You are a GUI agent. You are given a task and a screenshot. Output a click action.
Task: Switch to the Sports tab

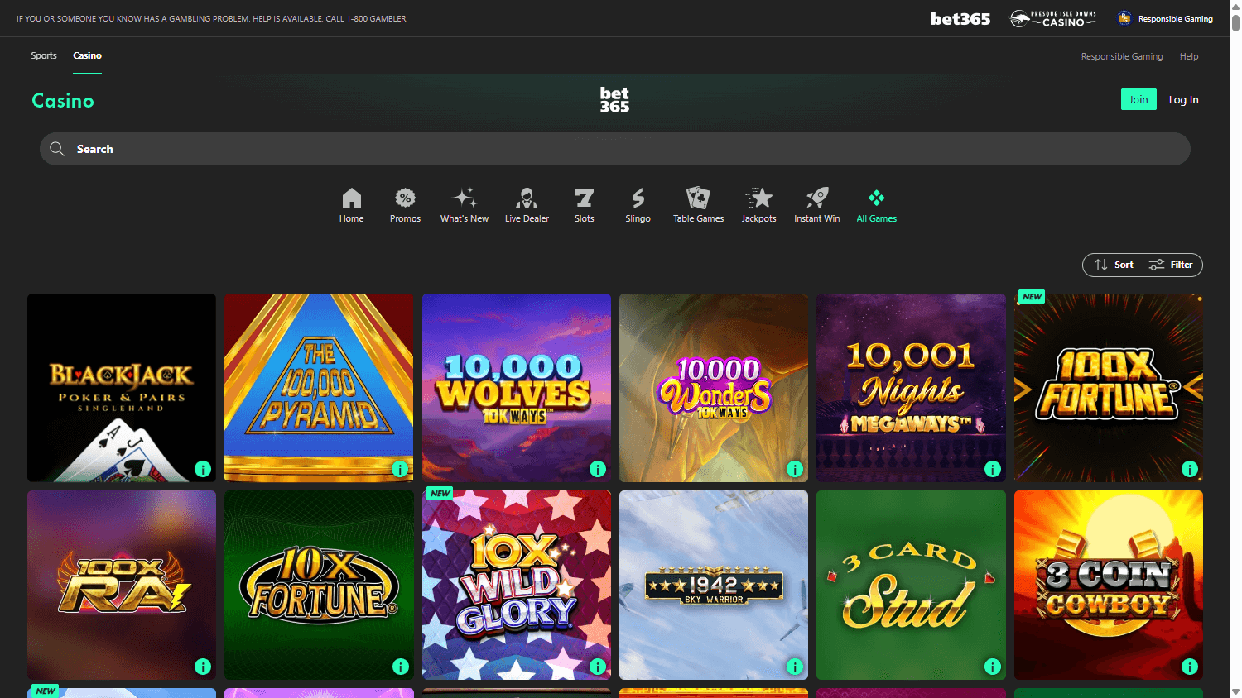pos(44,55)
